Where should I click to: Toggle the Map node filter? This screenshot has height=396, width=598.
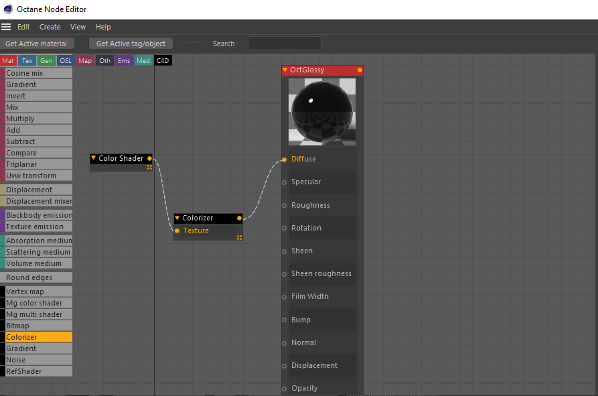click(85, 61)
